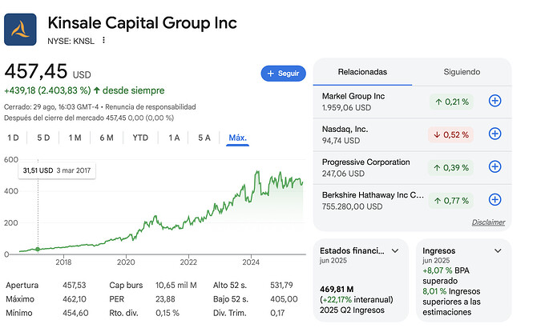The image size is (553, 336).
Task: Expand the Ingresos card chevron
Action: pos(498,251)
